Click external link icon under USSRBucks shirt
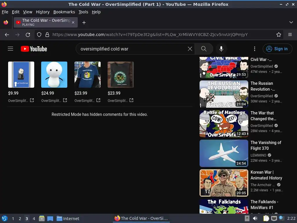Viewport: 297px width, 223px height. (x=131, y=100)
